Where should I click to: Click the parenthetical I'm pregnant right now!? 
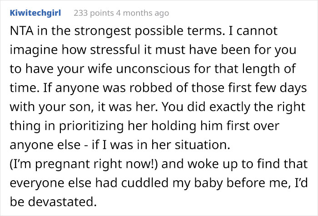coord(84,164)
